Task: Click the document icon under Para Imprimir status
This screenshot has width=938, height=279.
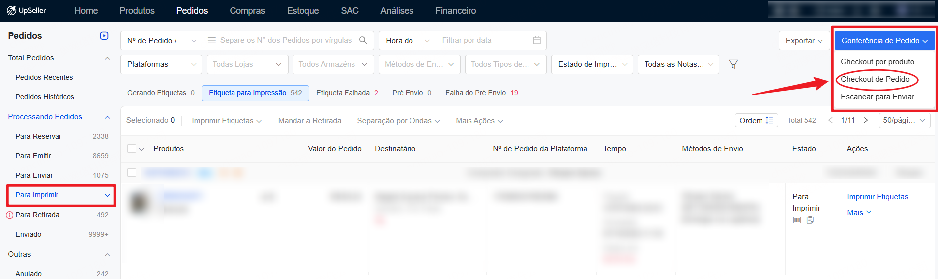Action: tap(810, 220)
